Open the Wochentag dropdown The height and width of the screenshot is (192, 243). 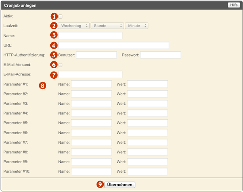[74, 26]
